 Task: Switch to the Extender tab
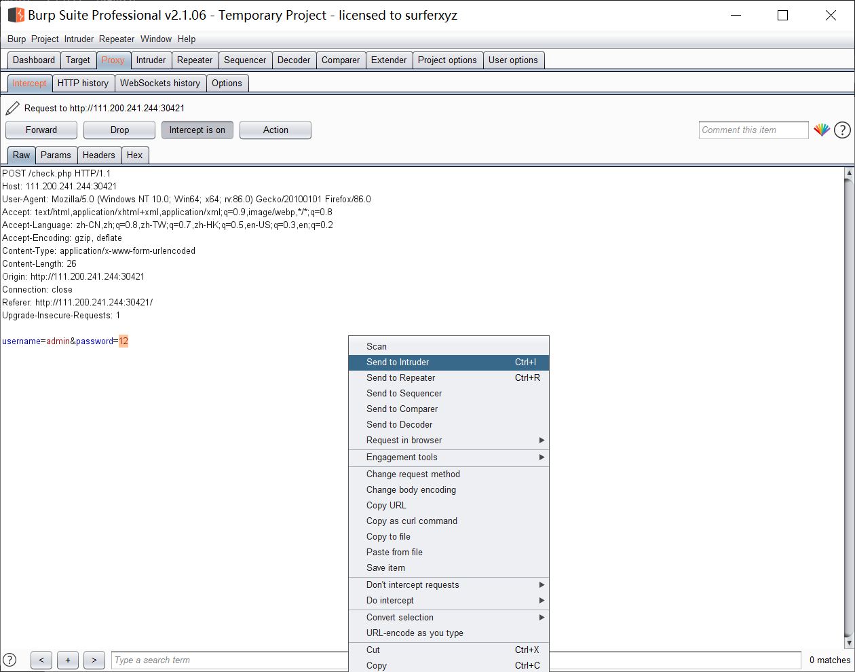[389, 60]
